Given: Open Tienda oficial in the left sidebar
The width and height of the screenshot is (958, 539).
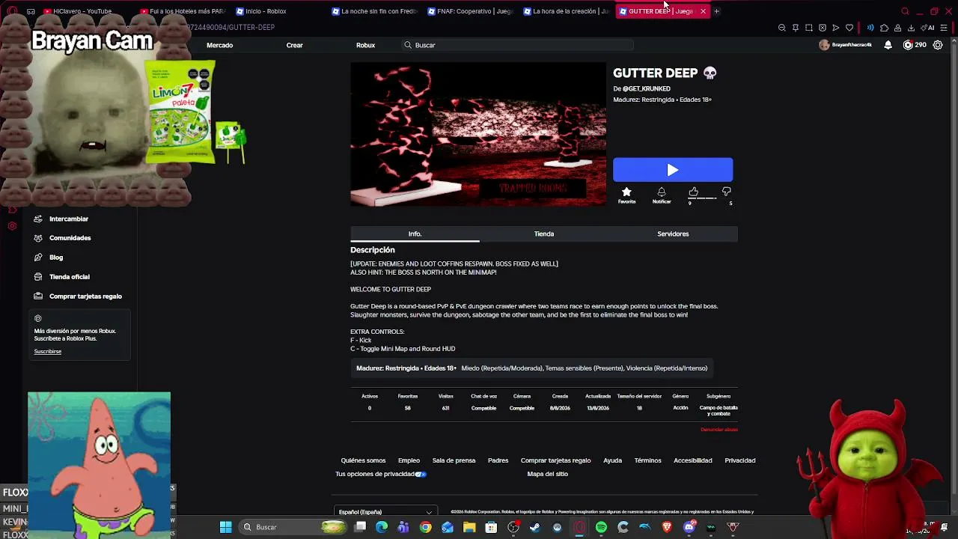Looking at the screenshot, I should (x=70, y=277).
